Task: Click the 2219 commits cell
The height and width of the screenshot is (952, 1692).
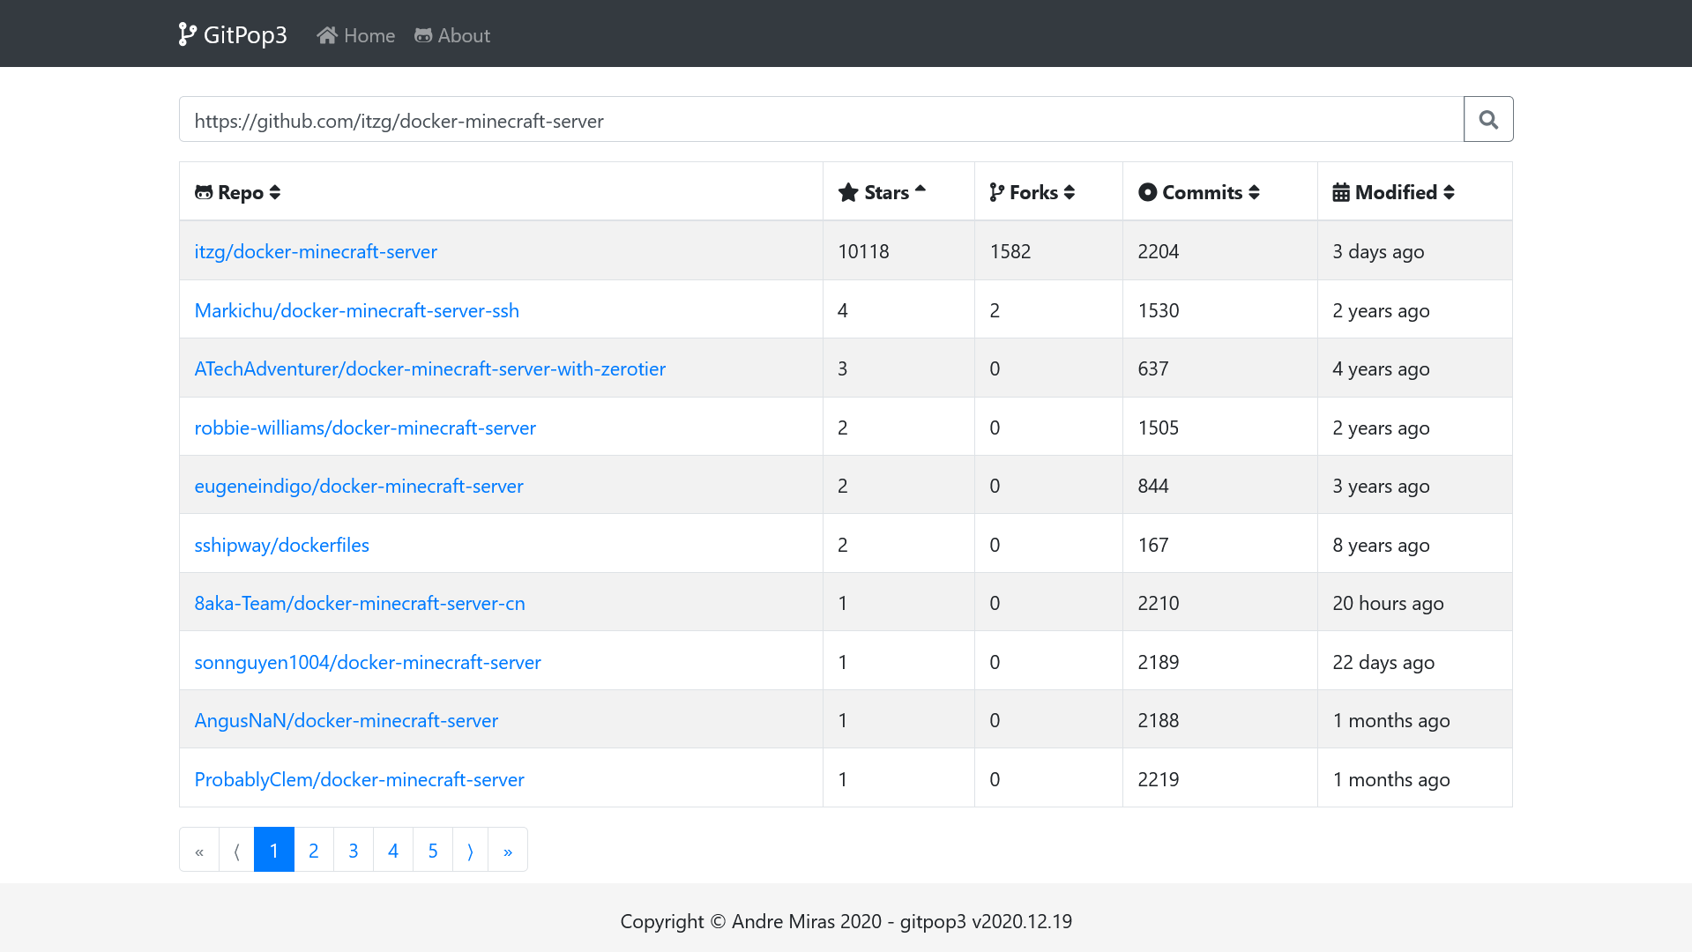Action: (x=1220, y=779)
